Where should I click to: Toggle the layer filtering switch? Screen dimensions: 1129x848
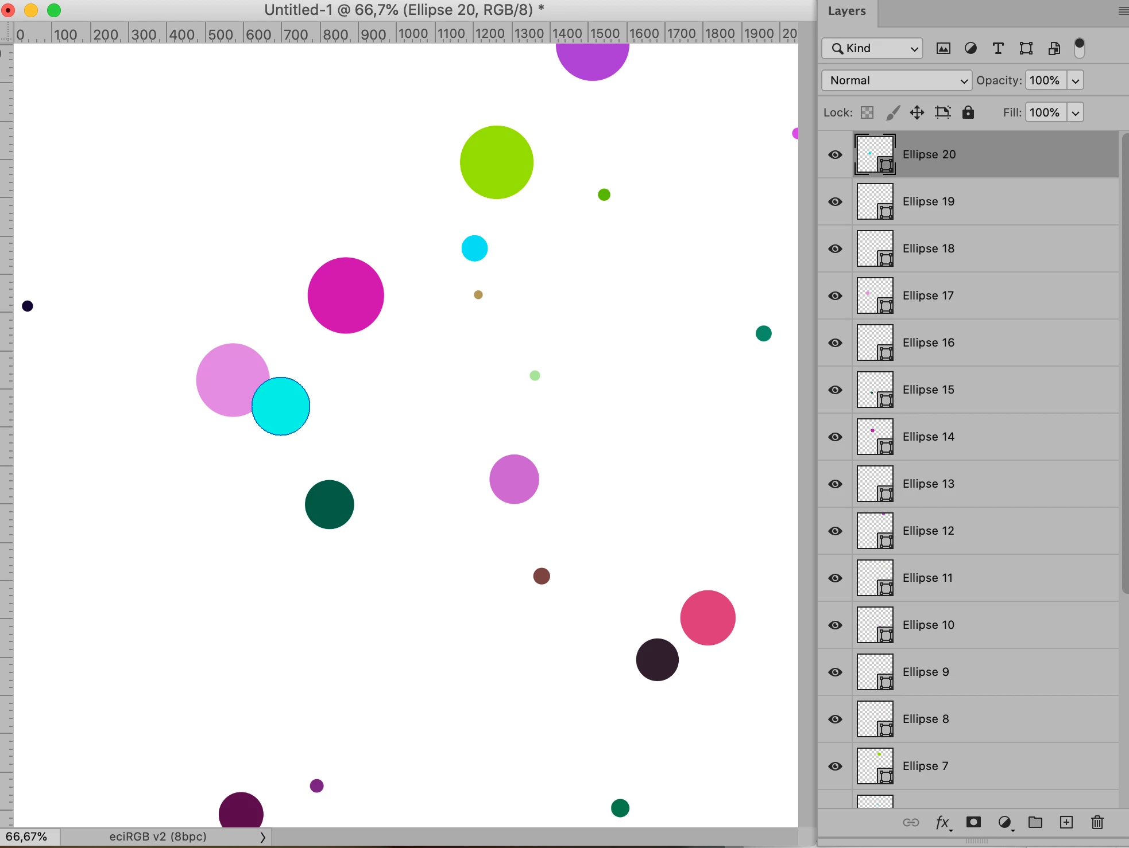pos(1080,48)
